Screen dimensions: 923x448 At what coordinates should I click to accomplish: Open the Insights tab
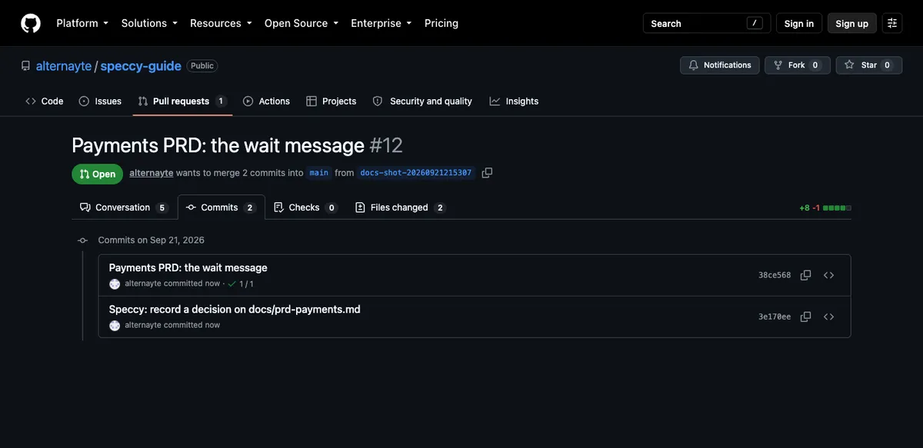[x=514, y=101]
